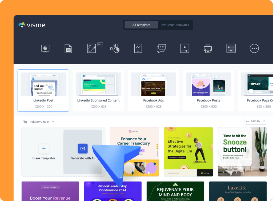
Task: Select the LinkedIn Sponsored Content template
Action: [x=98, y=90]
